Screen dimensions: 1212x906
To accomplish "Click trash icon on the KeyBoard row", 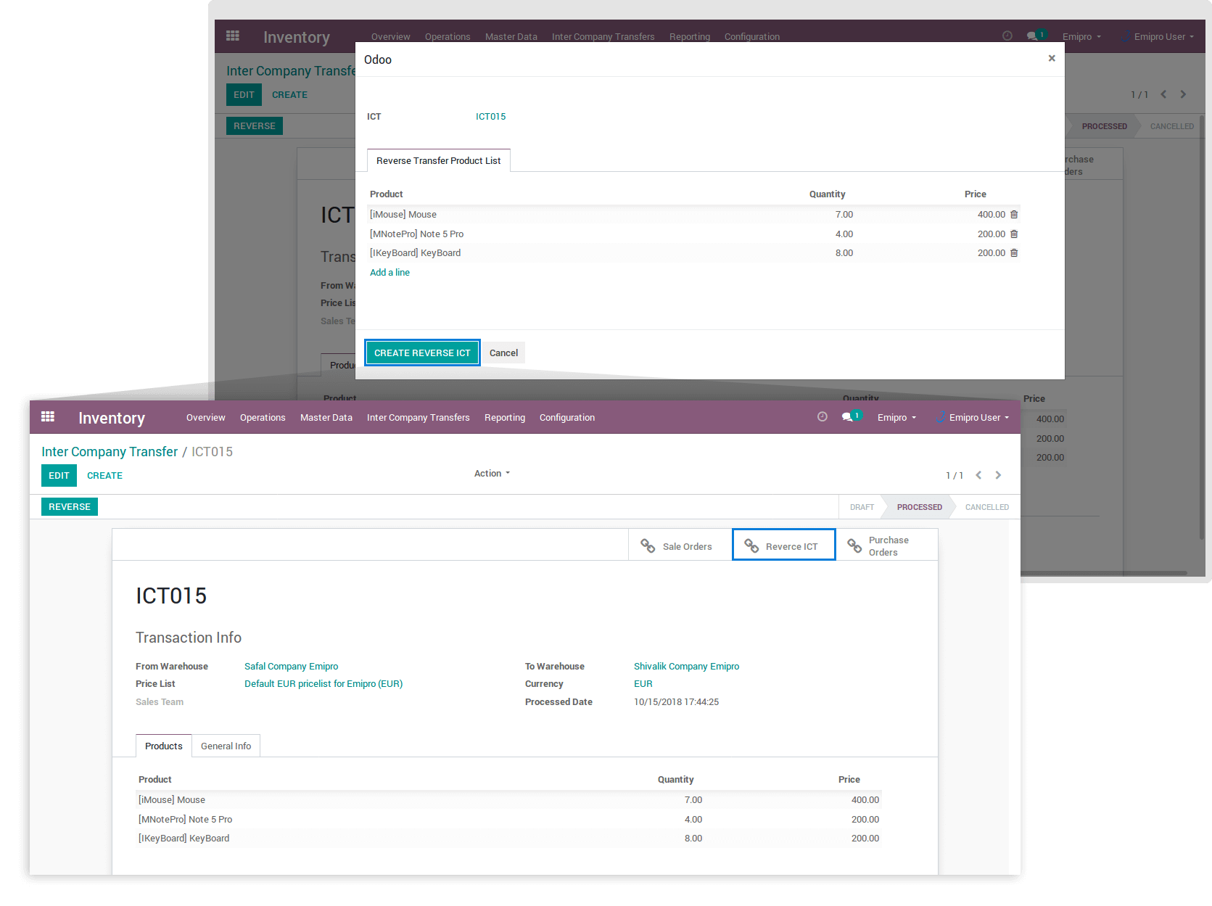I will pos(1014,253).
